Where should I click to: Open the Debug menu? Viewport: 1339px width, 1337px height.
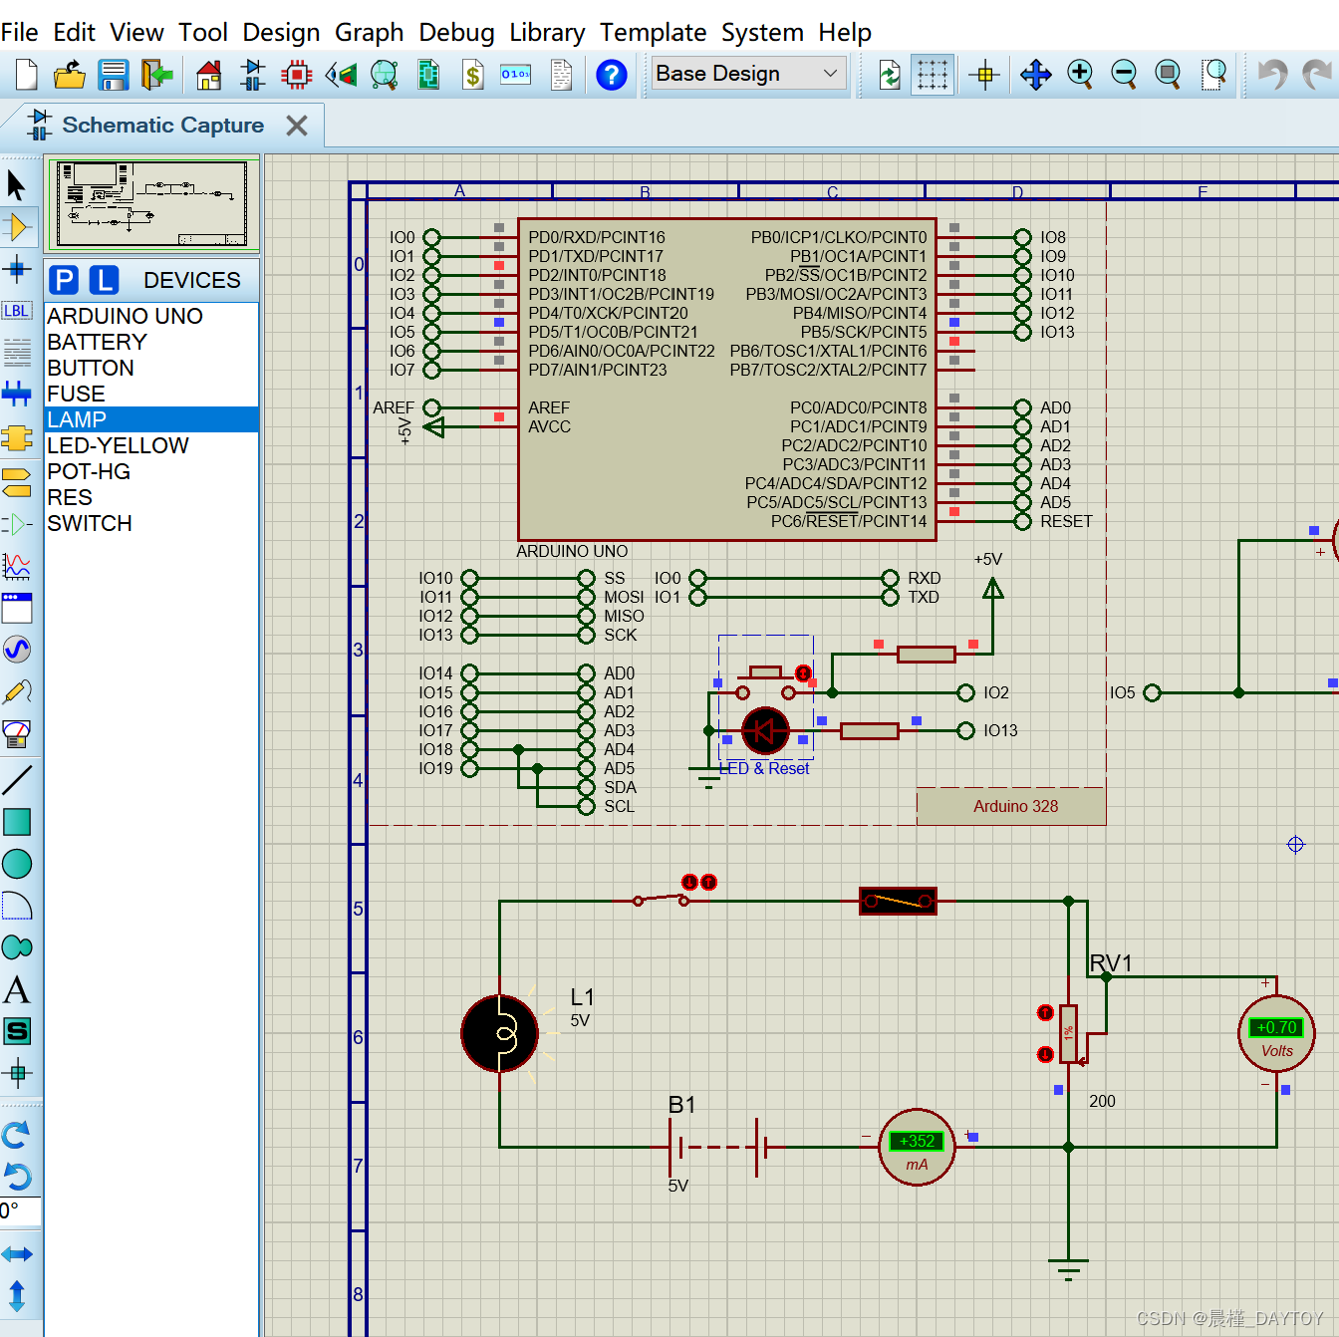[456, 32]
